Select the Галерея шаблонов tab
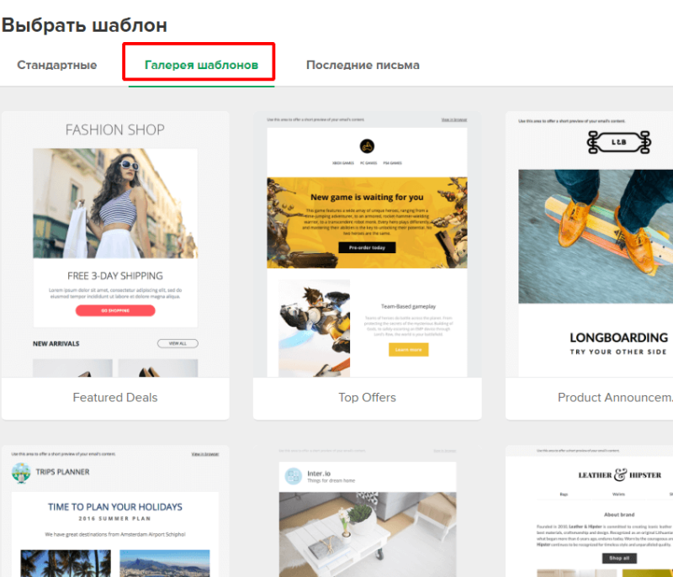 click(201, 65)
